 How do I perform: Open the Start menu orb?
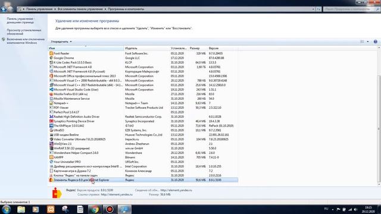pyautogui.click(x=7, y=209)
